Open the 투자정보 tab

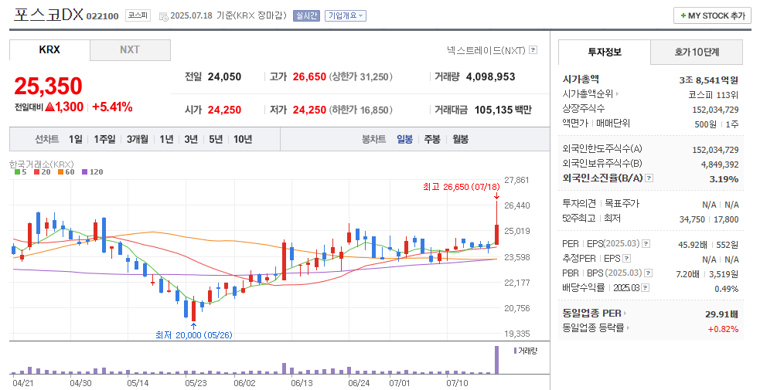point(605,52)
